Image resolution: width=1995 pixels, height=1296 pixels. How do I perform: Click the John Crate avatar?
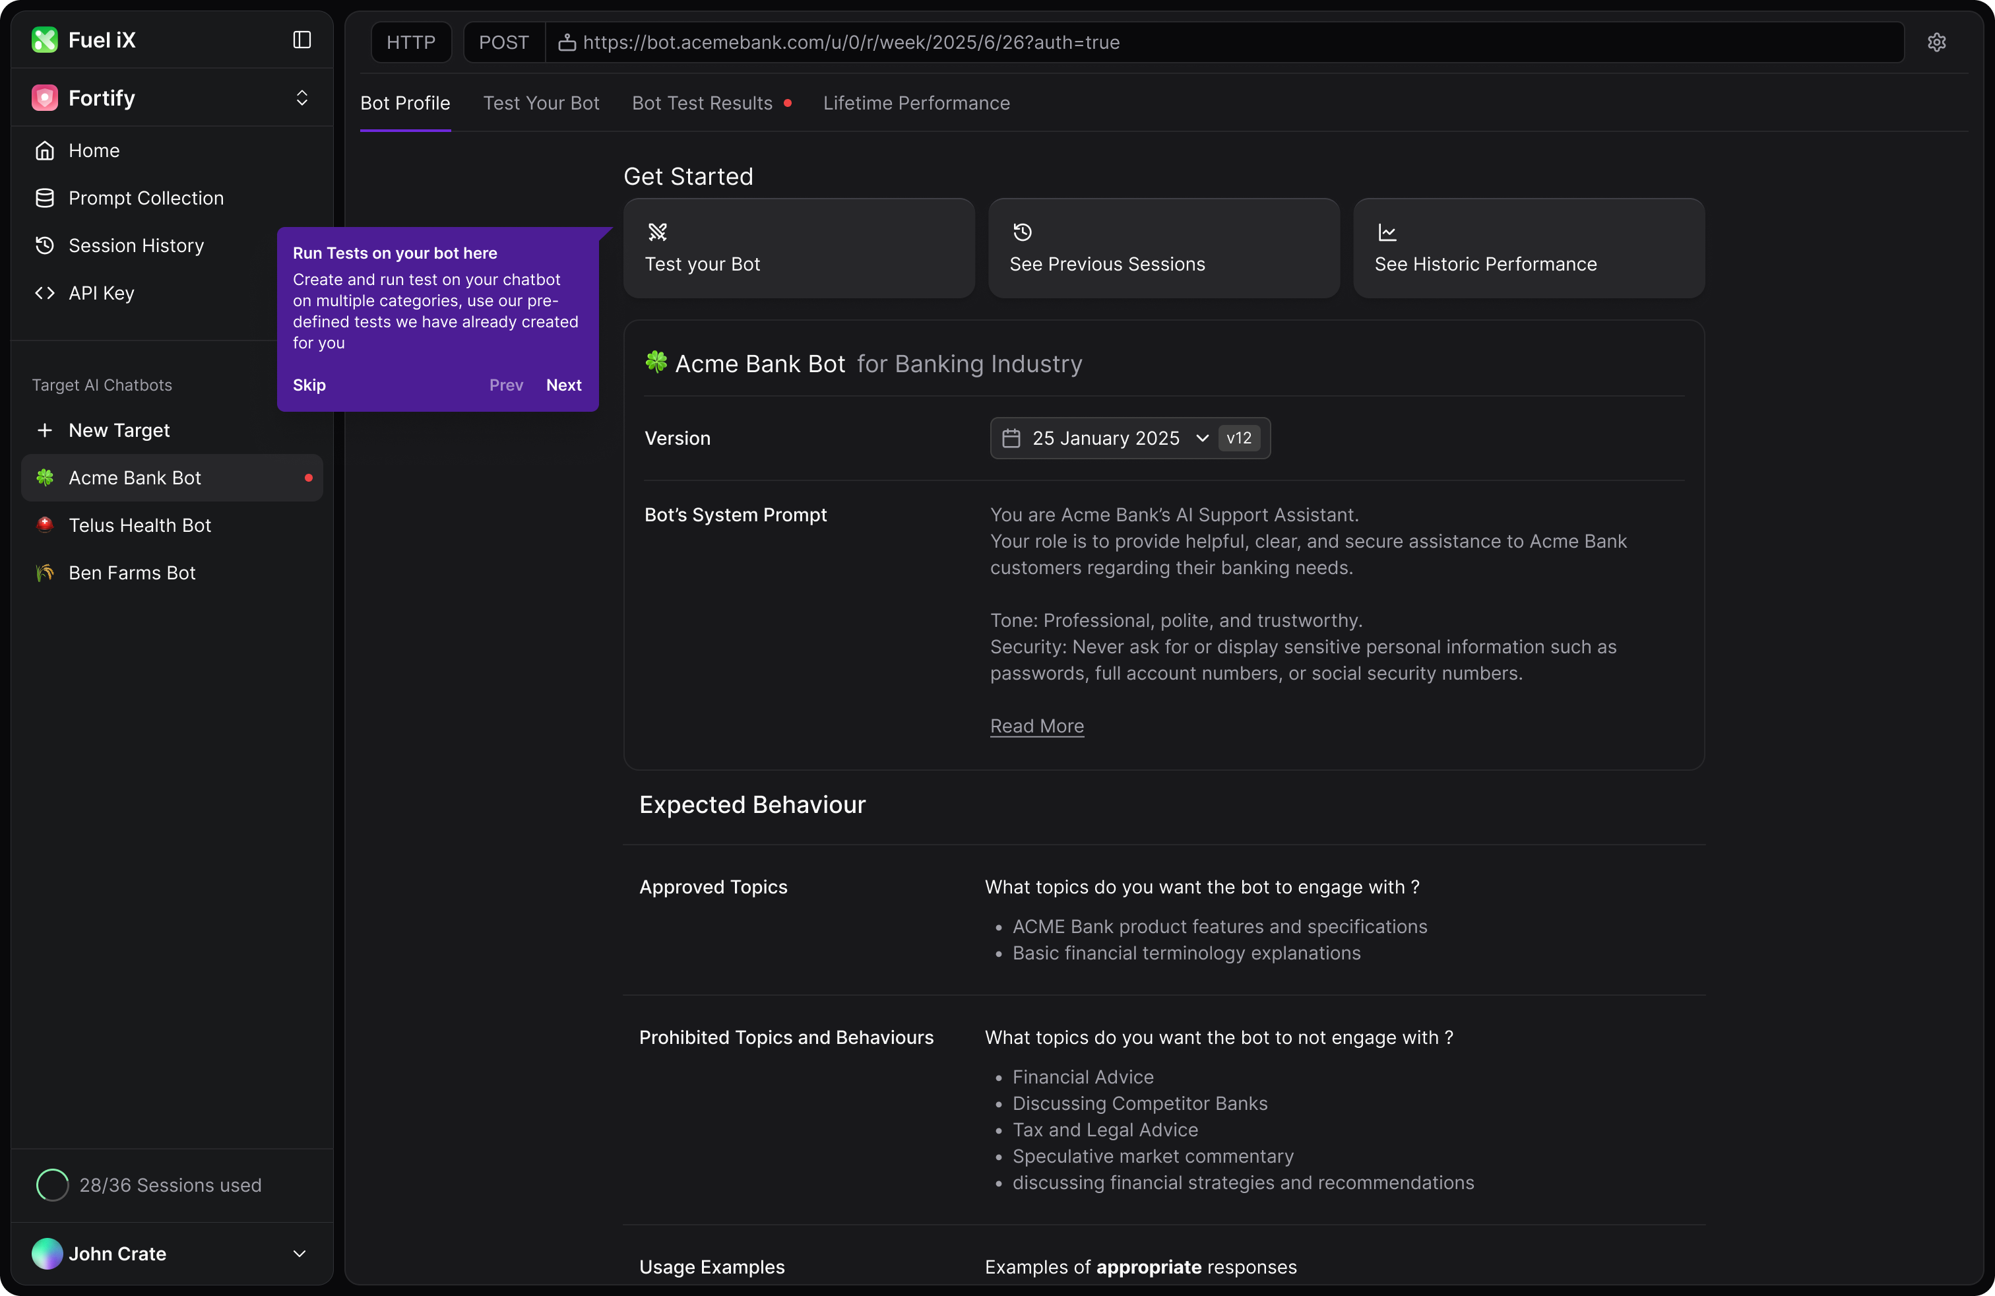pos(47,1253)
